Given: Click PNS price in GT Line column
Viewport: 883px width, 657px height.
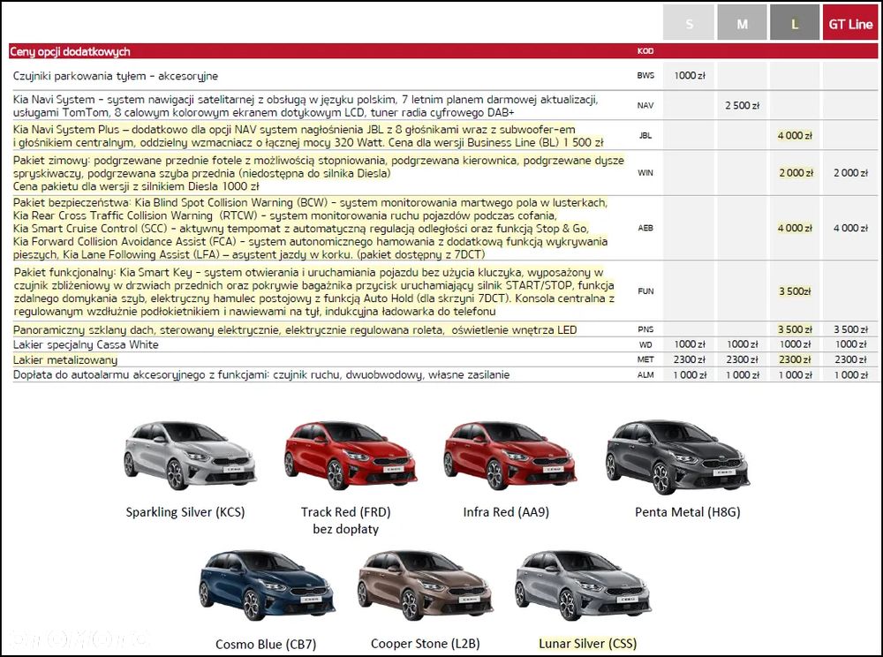Looking at the screenshot, I should [x=850, y=329].
